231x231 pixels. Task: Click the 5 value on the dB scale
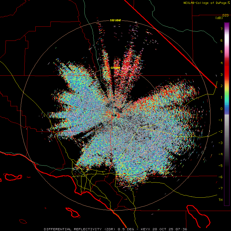click(x=222, y=52)
